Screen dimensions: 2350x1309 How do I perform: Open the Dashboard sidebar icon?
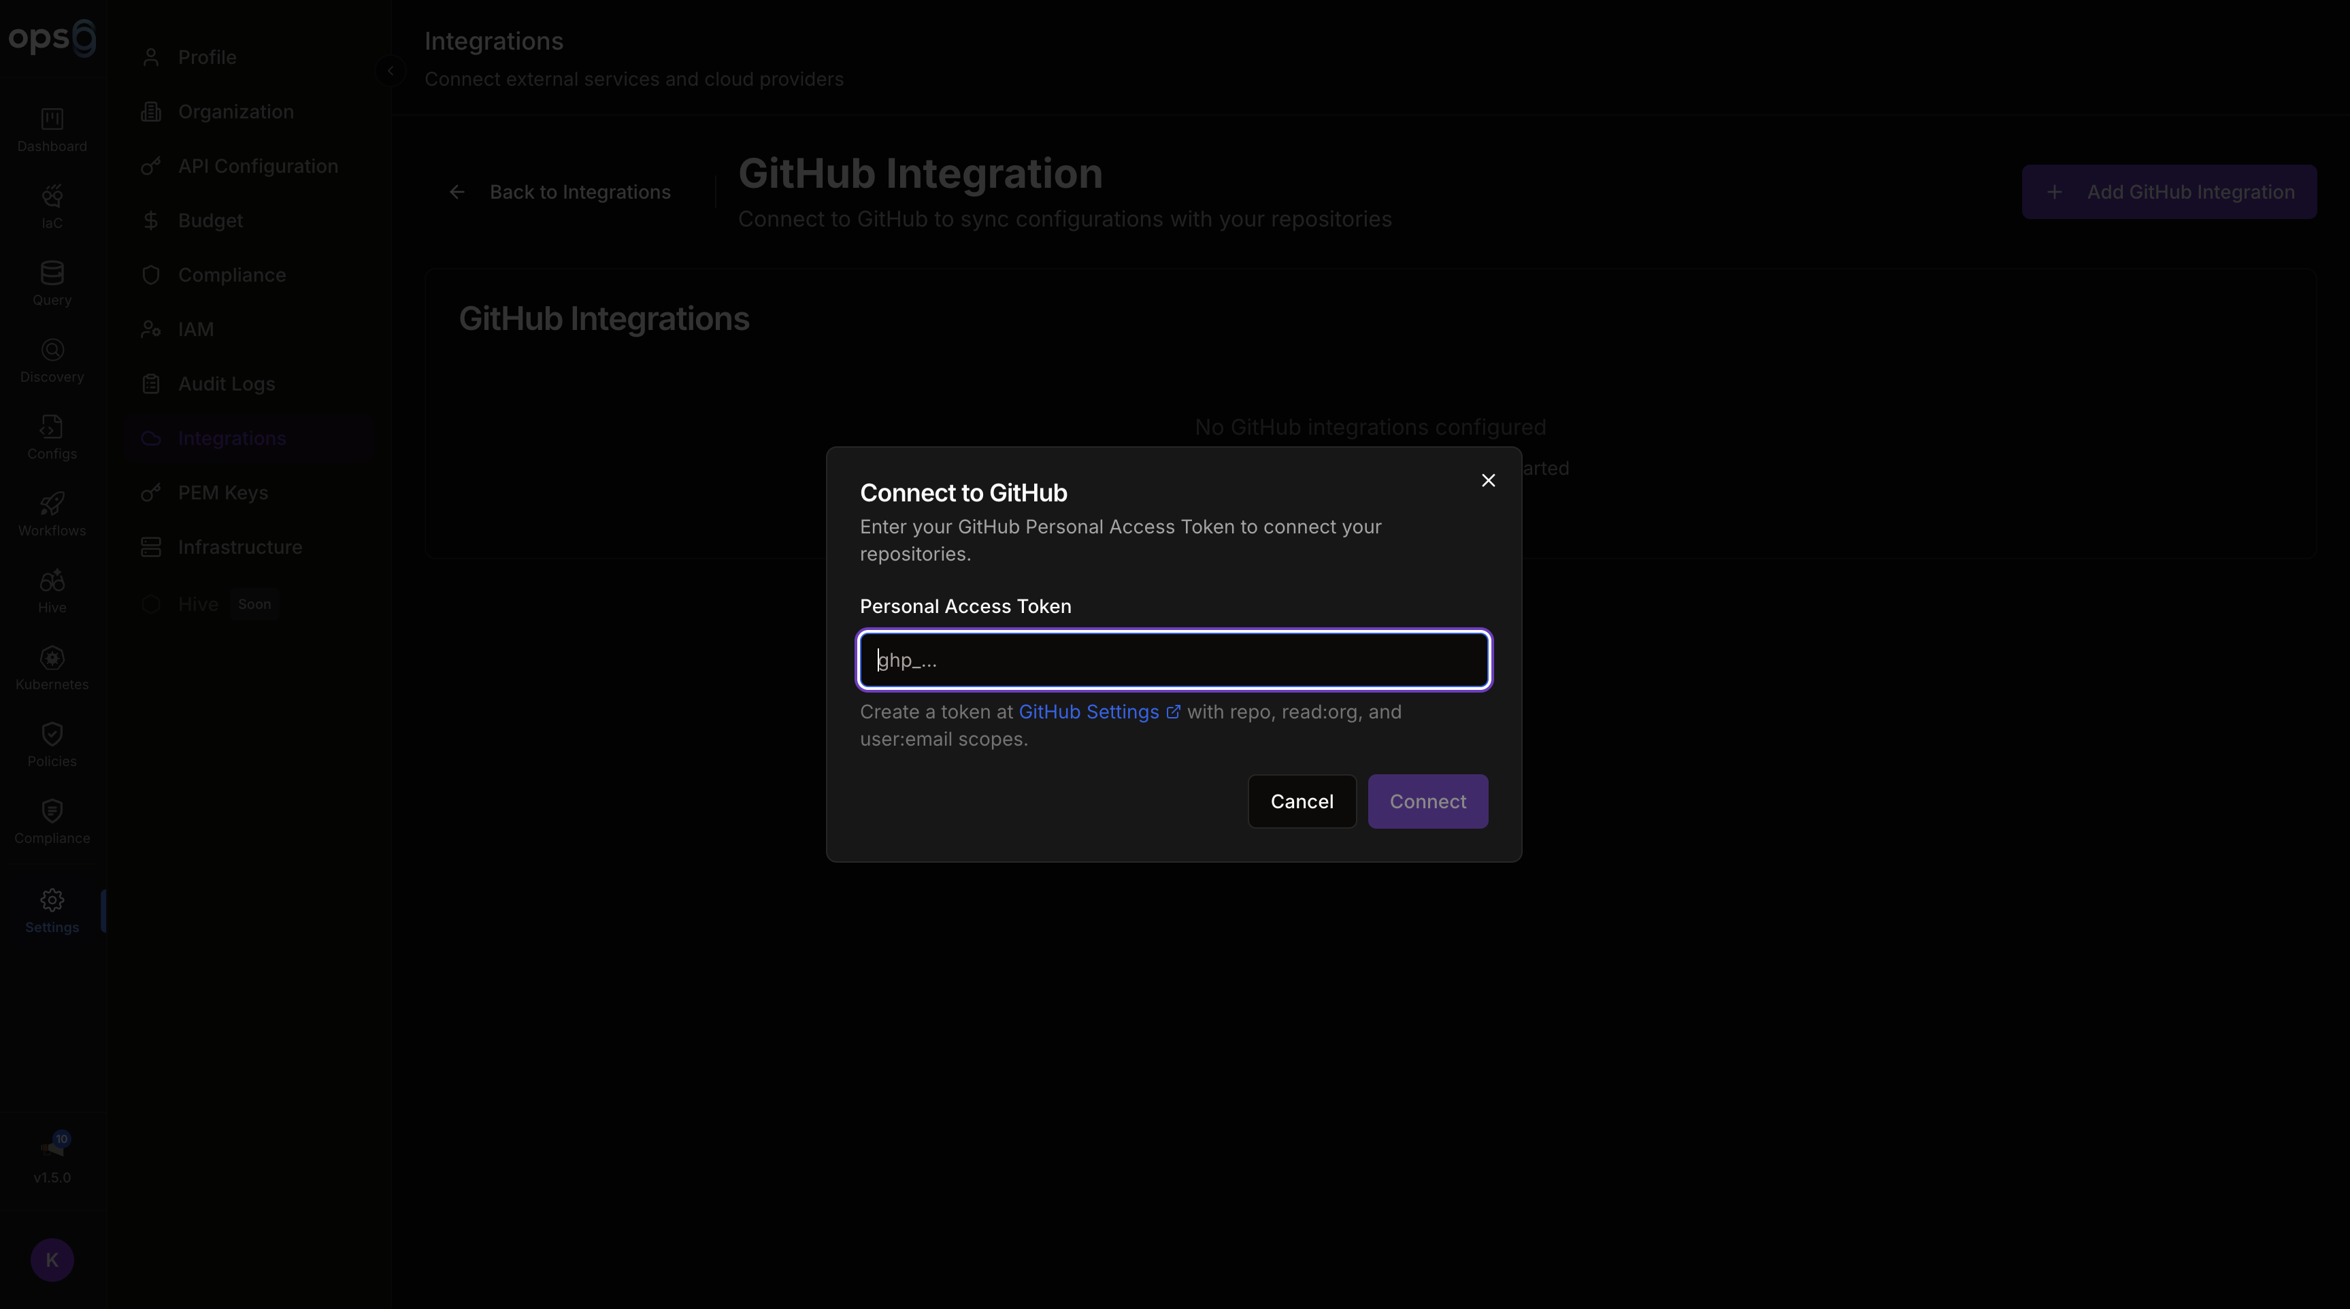coord(52,129)
